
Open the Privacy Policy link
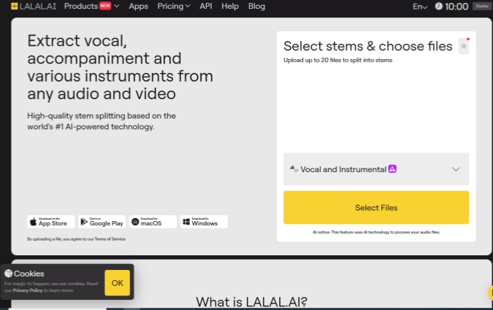28,290
